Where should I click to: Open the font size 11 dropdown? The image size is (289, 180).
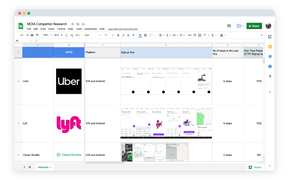point(109,35)
